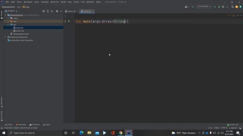Collapse the src folder
The height and width of the screenshot is (136, 243).
[8, 25]
